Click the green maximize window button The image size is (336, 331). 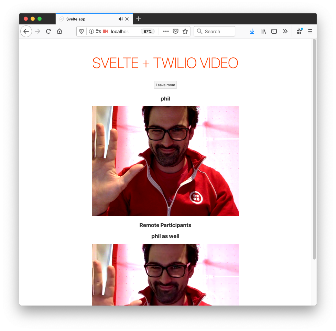click(x=40, y=19)
